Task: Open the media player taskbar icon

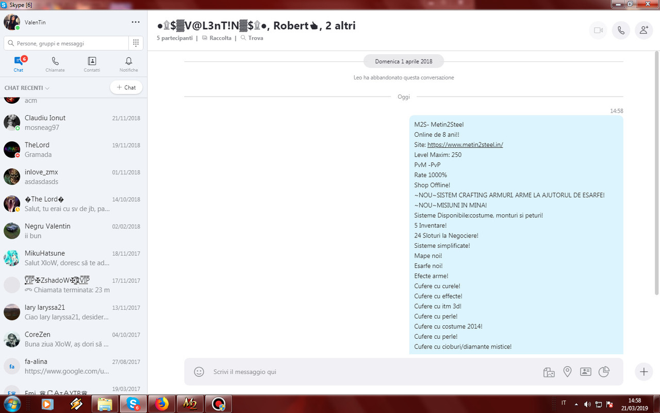Action: [47, 404]
